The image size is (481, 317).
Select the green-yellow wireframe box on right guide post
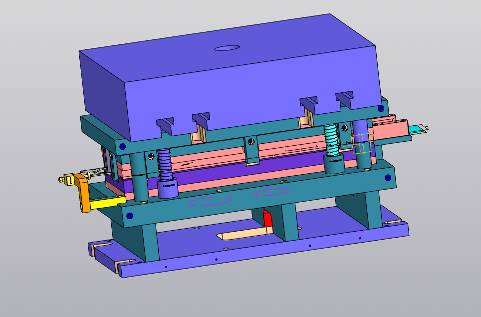[x=361, y=144]
